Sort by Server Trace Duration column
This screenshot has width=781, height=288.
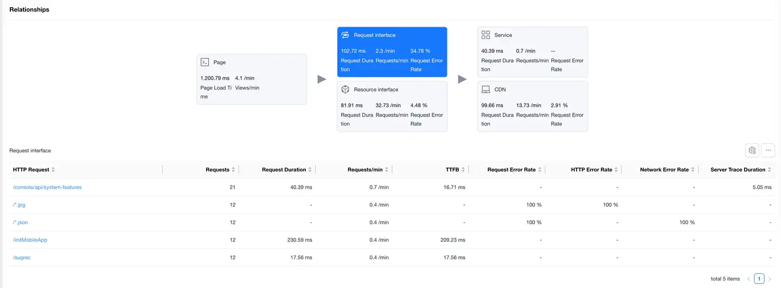point(770,170)
